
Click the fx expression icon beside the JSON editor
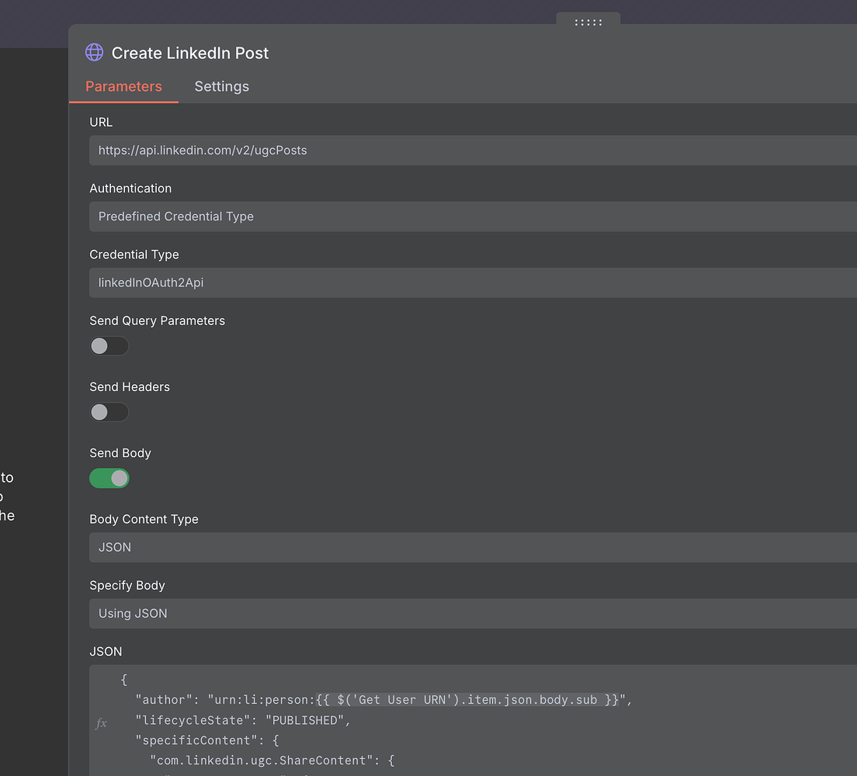101,722
